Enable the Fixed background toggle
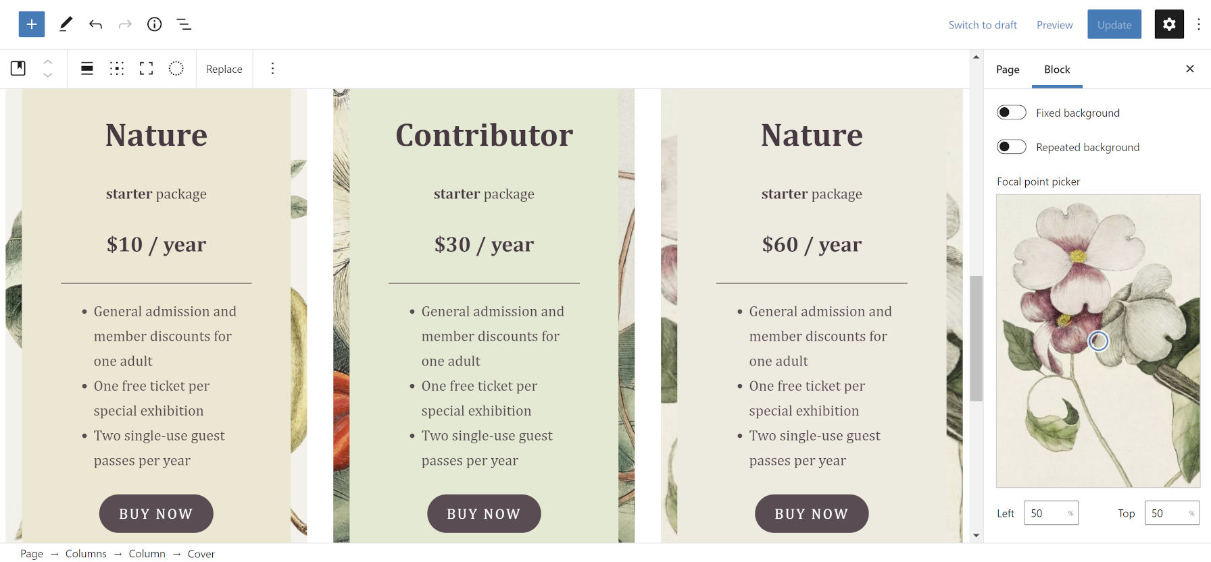Image resolution: width=1211 pixels, height=562 pixels. tap(1011, 112)
